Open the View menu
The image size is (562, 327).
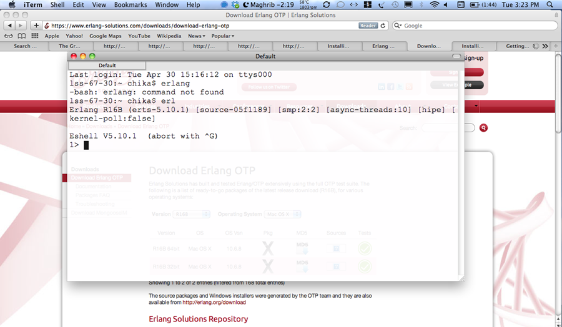point(99,4)
